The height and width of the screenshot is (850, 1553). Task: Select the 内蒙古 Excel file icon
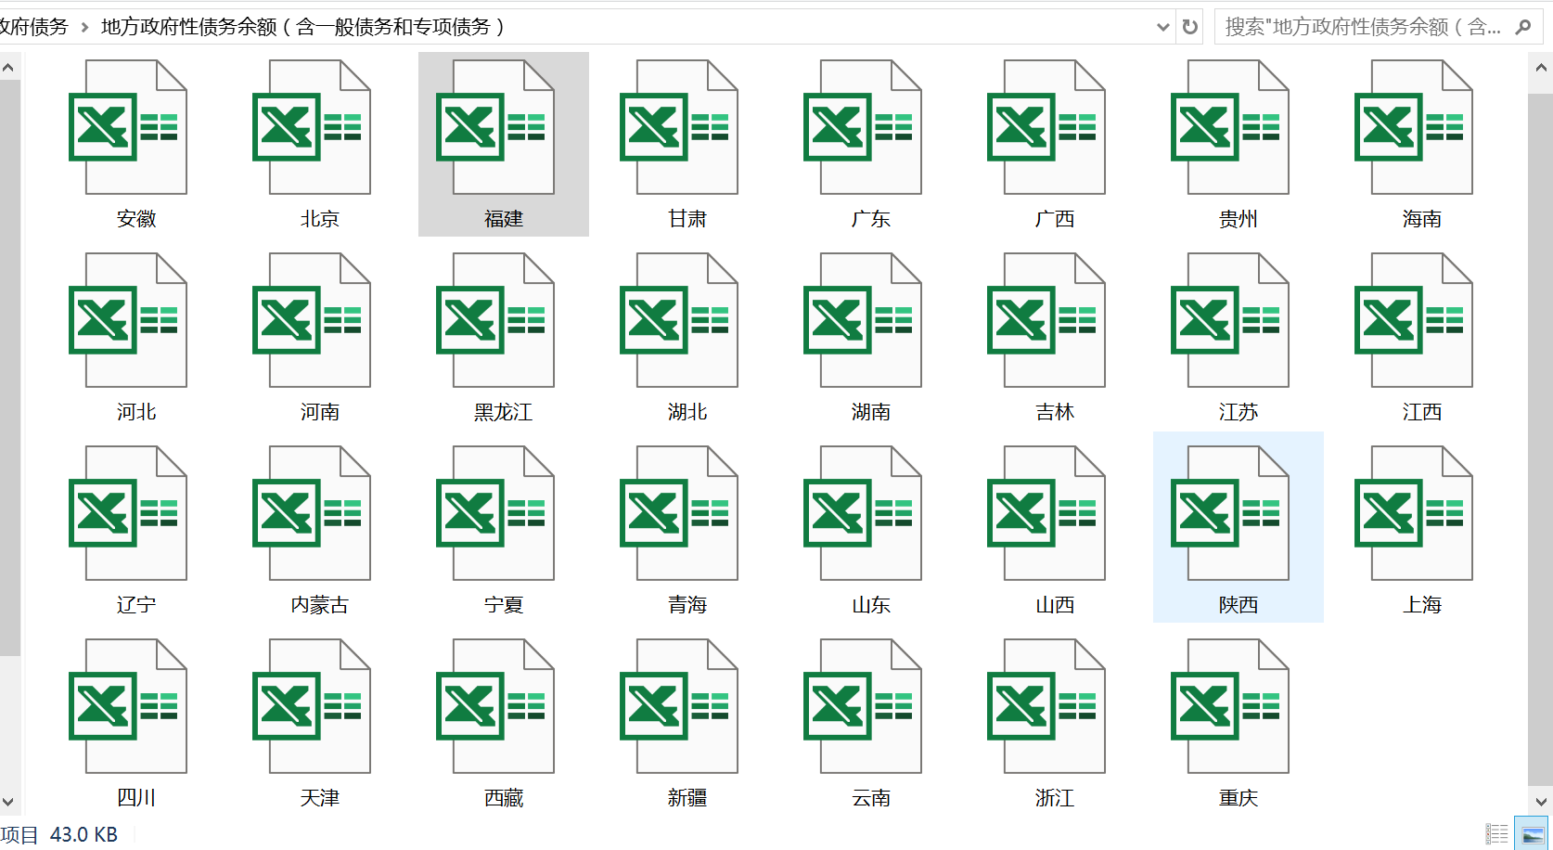(312, 513)
